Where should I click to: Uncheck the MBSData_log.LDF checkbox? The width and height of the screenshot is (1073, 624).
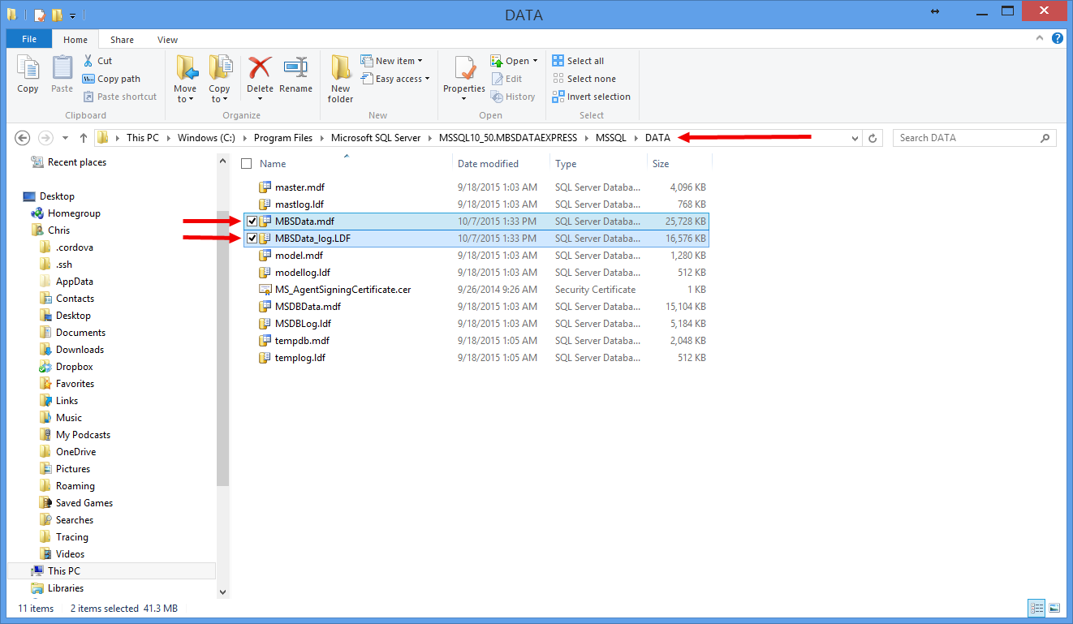click(252, 239)
